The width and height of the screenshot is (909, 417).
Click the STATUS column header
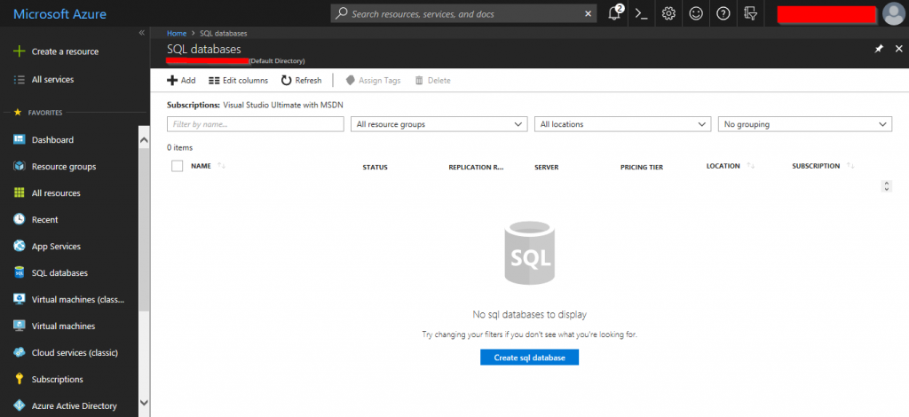point(375,167)
